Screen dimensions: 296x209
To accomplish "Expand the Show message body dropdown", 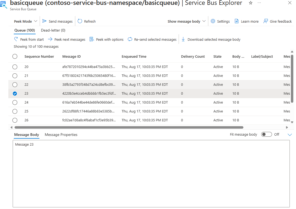I will [x=186, y=21].
